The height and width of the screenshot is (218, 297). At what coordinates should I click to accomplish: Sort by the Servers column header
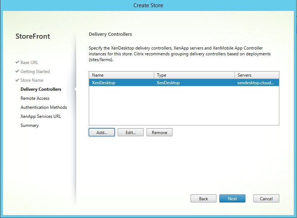[x=257, y=75]
